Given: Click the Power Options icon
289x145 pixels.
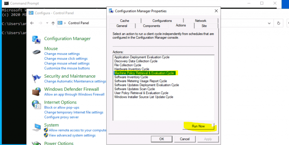Looking at the screenshot, I should point(36,143).
